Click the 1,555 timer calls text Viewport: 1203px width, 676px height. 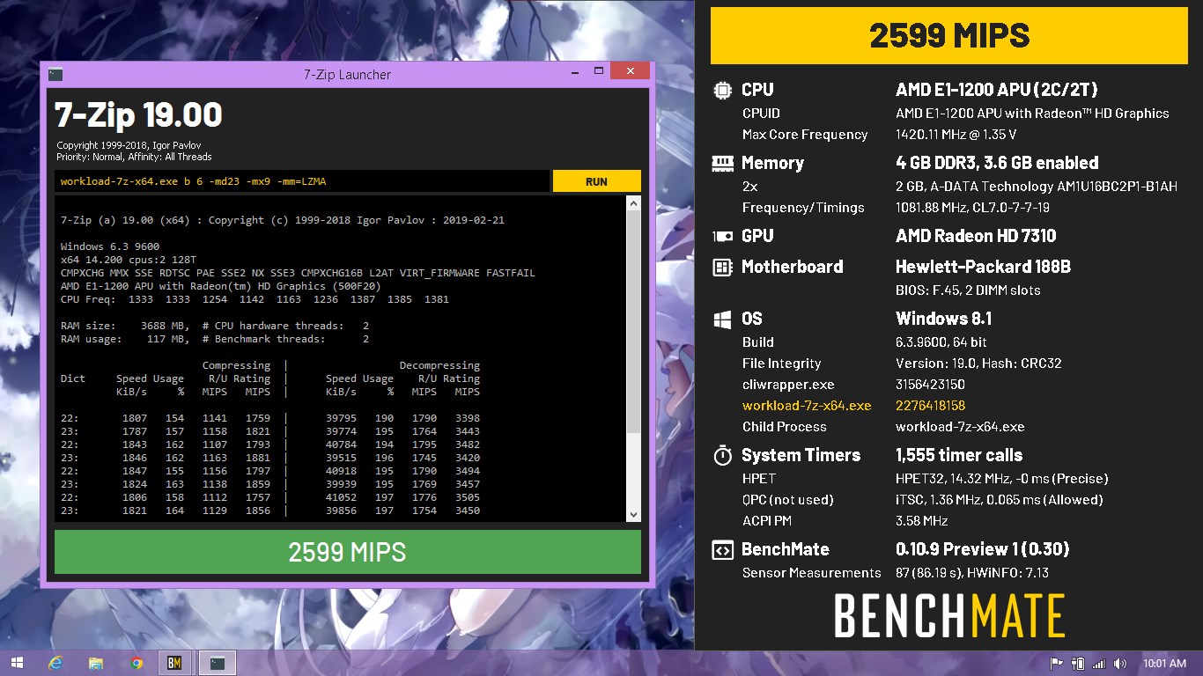tap(959, 455)
